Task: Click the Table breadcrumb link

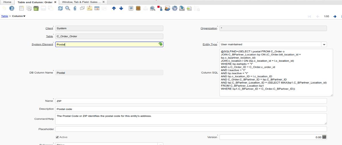Action: coord(5,16)
